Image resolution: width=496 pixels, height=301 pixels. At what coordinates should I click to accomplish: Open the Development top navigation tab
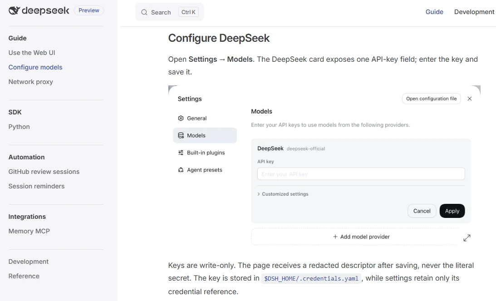(x=474, y=12)
